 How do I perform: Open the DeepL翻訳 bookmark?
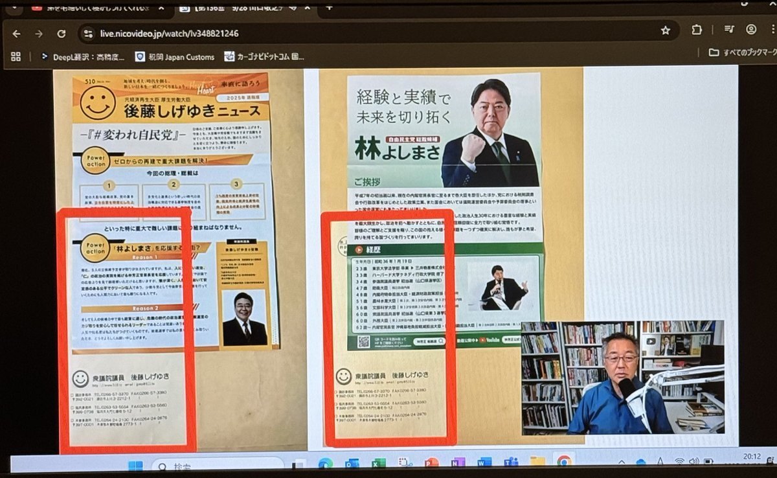(x=83, y=56)
